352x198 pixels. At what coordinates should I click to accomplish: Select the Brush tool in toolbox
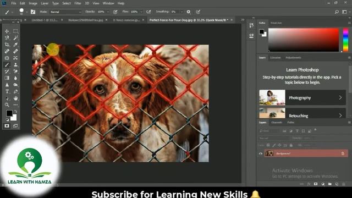[x=7, y=65]
